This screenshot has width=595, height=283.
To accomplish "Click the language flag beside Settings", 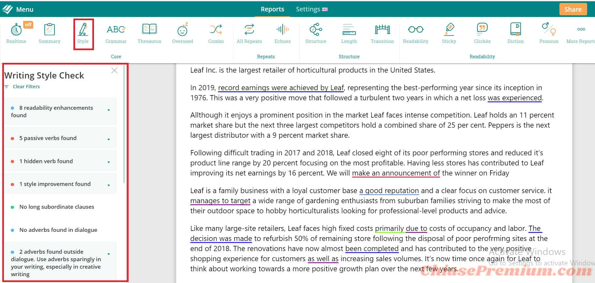I will click(x=325, y=9).
